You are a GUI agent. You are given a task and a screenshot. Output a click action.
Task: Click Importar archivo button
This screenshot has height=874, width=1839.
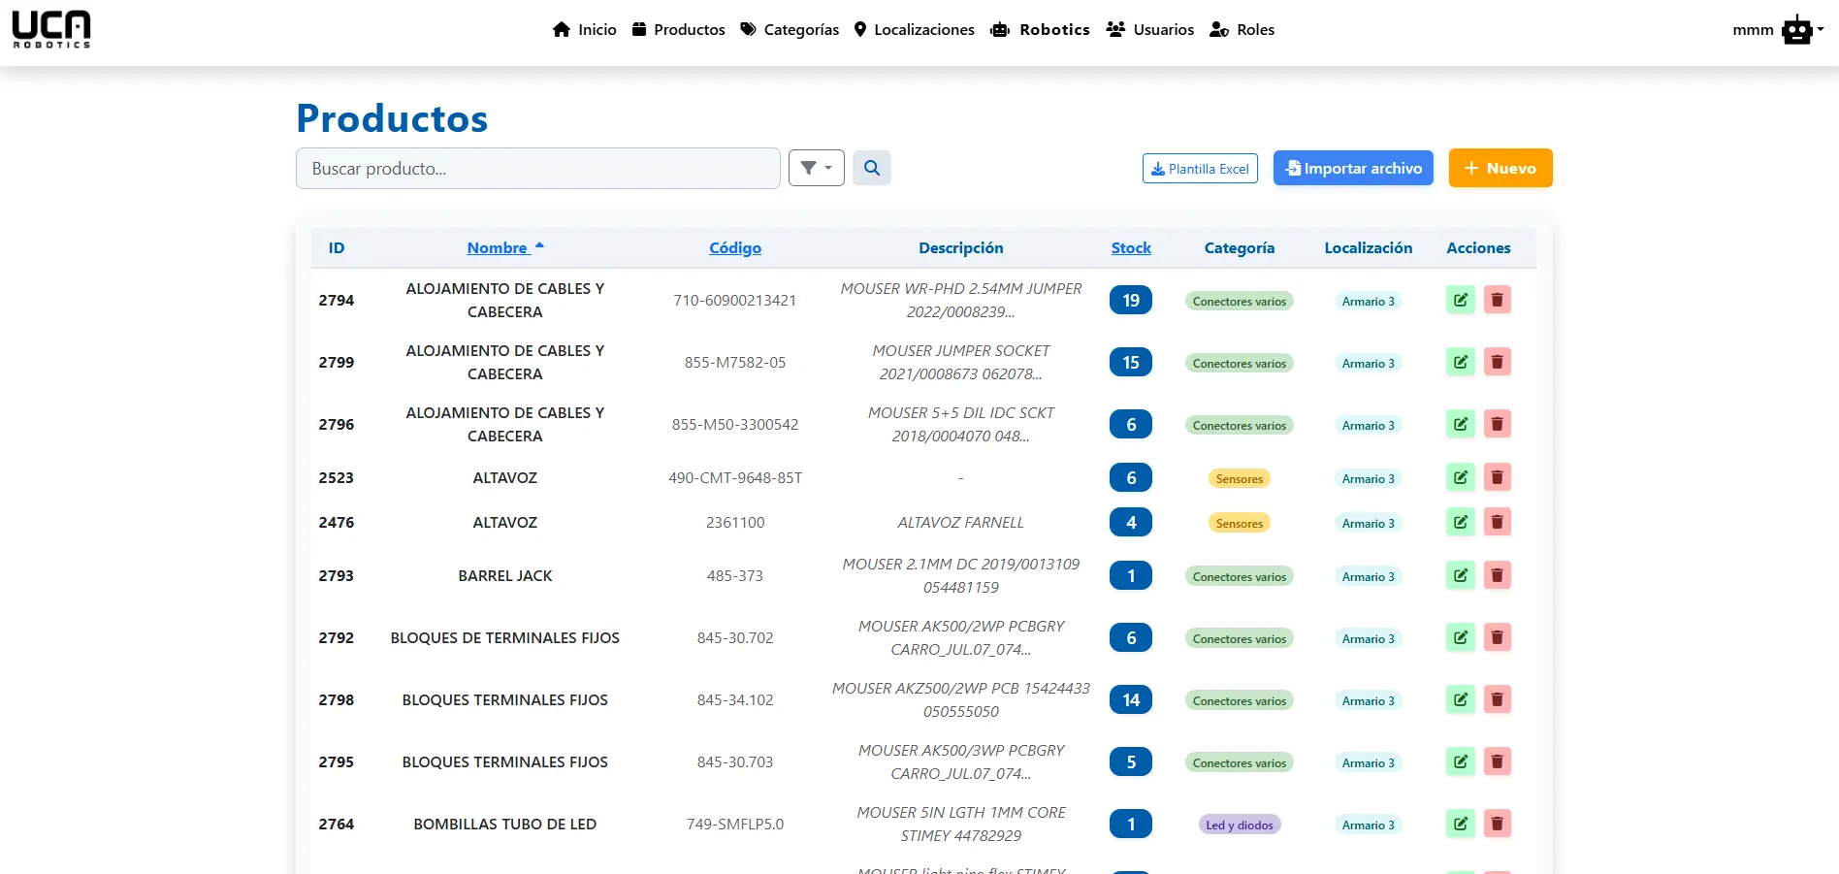click(x=1352, y=168)
